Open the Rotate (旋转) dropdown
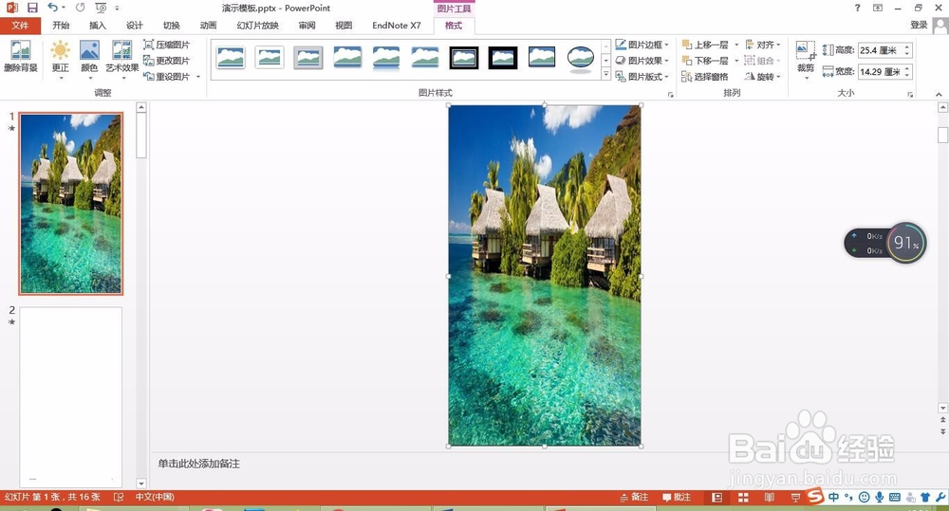This screenshot has width=949, height=511. [x=763, y=77]
